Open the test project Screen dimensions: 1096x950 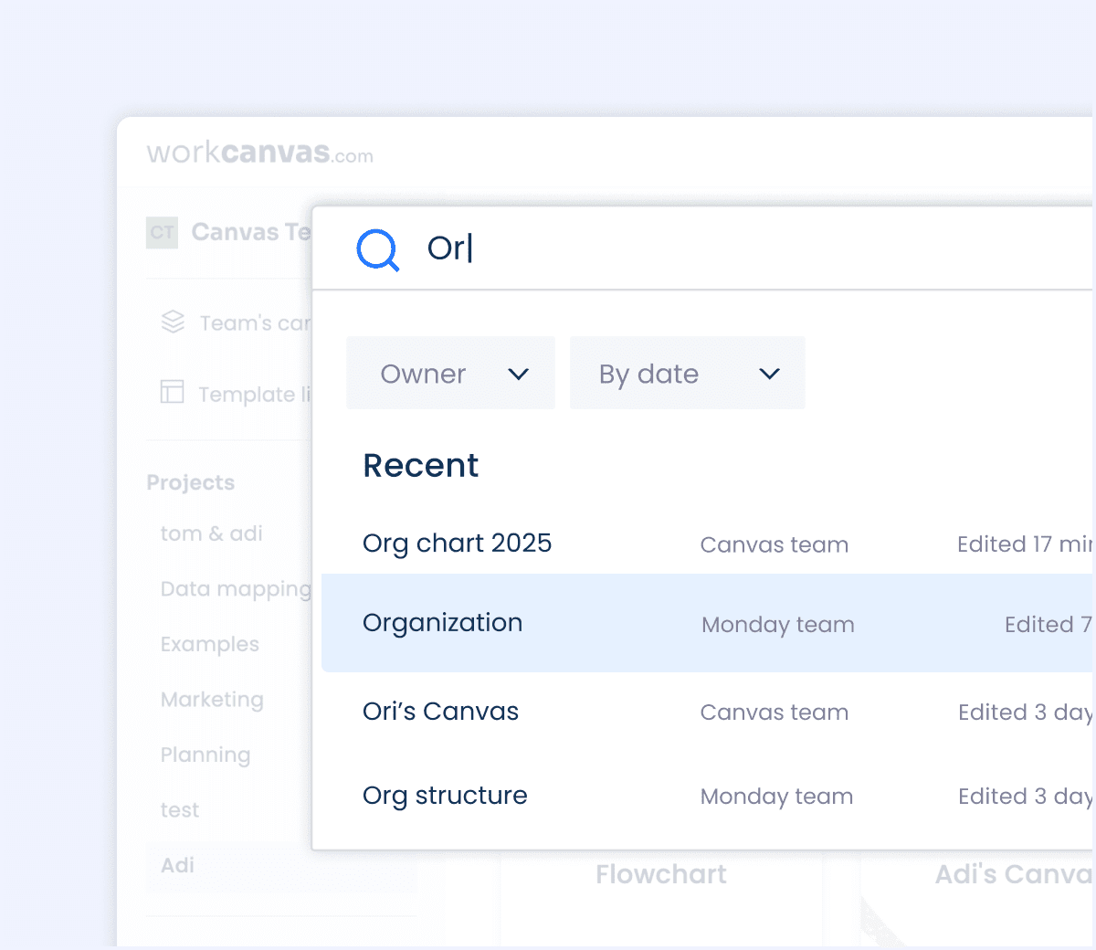tap(180, 810)
